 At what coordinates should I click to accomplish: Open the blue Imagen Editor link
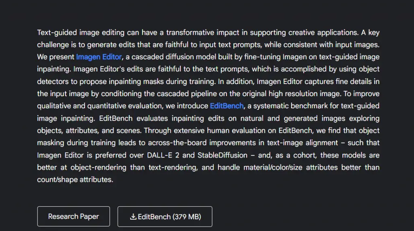[99, 57]
